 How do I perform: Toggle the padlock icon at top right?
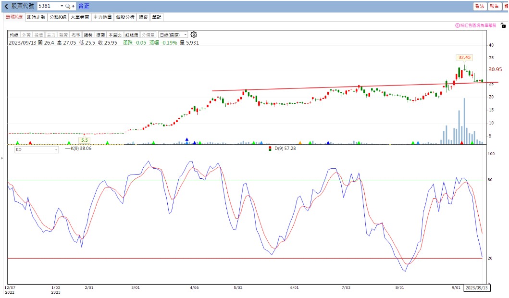503,25
